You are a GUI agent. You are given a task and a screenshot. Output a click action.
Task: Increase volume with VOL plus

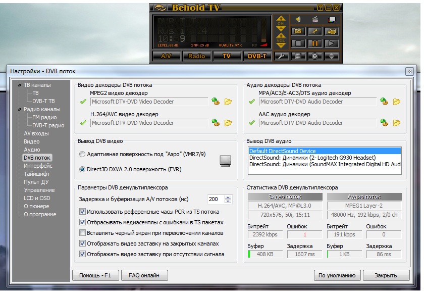click(281, 36)
